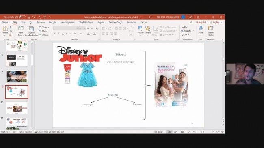The height and width of the screenshot is (148, 264).
Task: Switch to the Tasarım tab
Action: [x=41, y=22]
